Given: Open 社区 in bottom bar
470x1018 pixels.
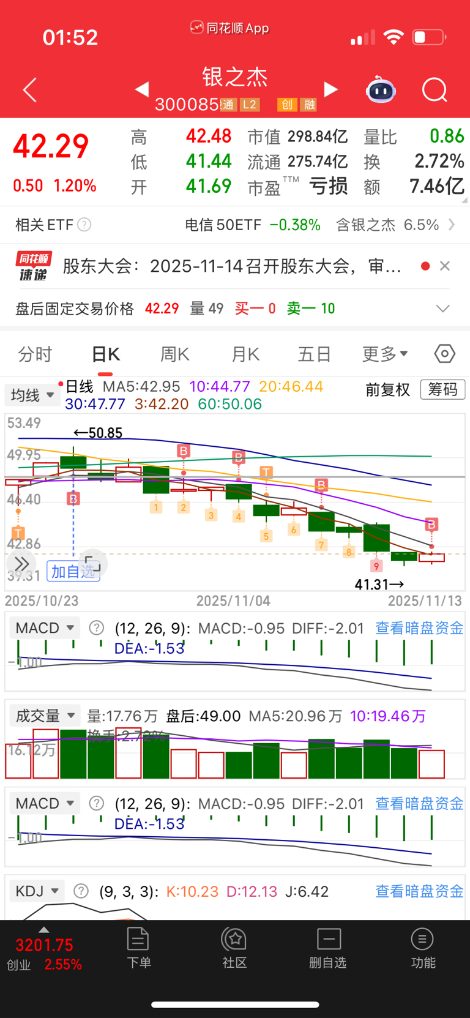Looking at the screenshot, I should pos(234,949).
